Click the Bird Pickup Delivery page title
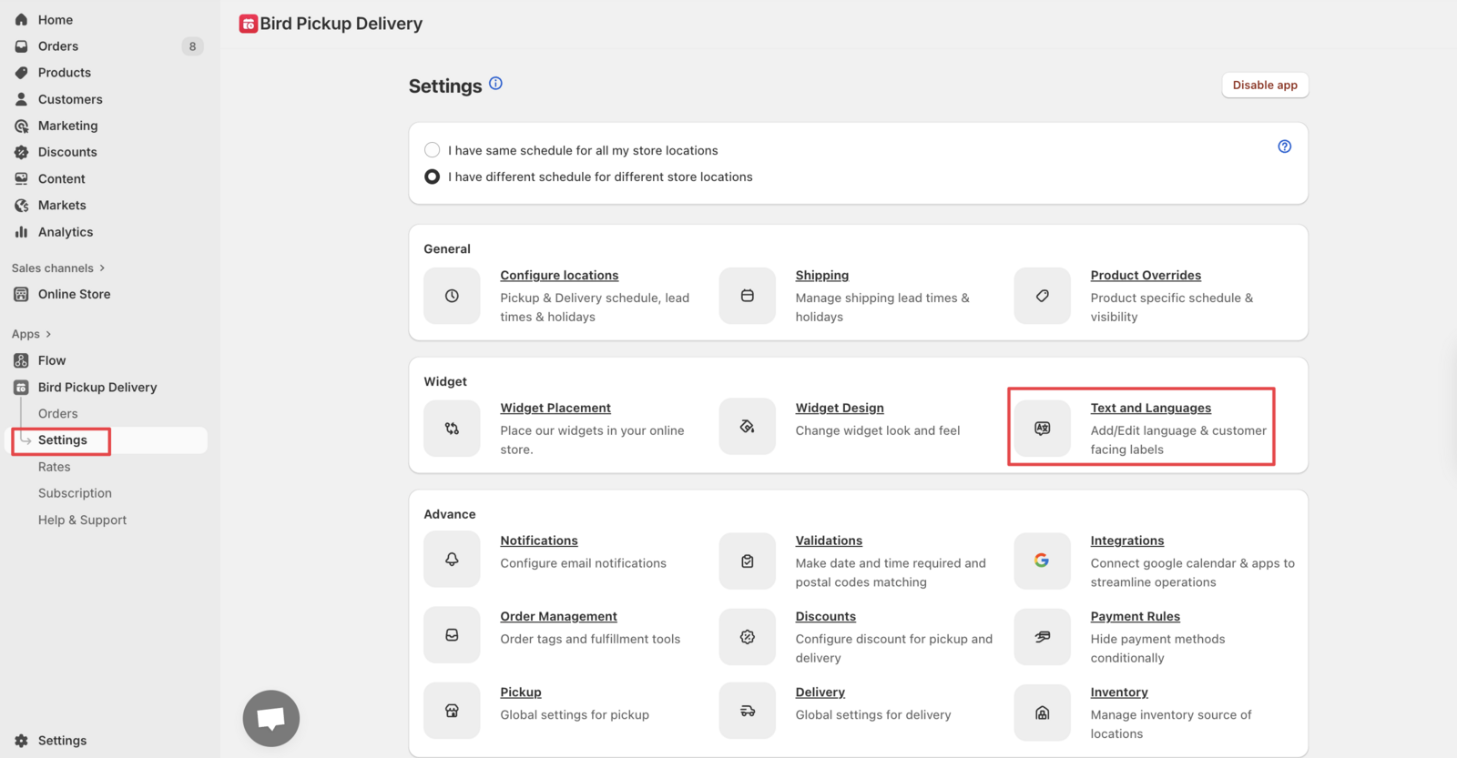The image size is (1457, 758). 341,24
